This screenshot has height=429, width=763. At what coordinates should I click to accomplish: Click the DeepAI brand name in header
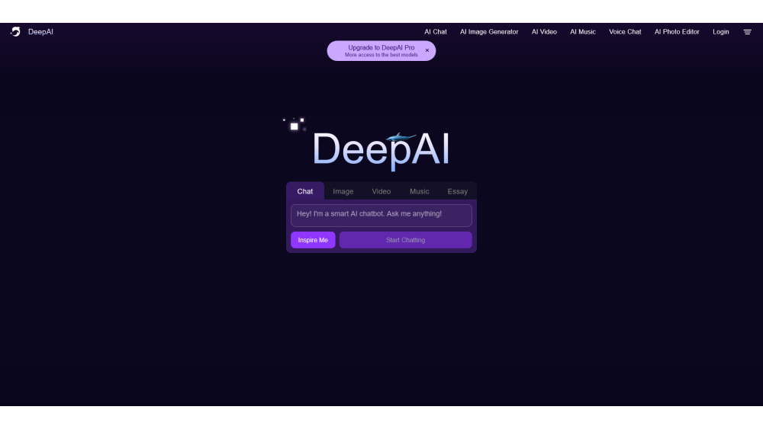click(40, 31)
